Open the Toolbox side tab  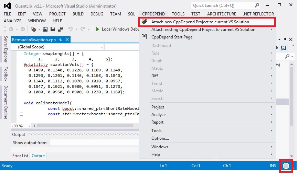point(6,74)
